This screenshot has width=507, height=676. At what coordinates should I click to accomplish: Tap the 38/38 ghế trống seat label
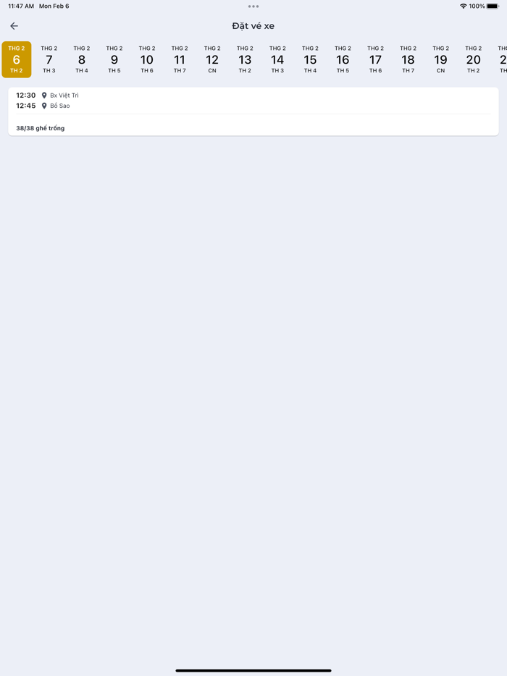click(41, 128)
